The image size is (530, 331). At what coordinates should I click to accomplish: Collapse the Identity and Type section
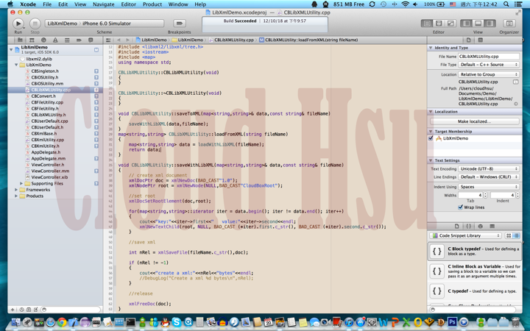click(x=431, y=48)
